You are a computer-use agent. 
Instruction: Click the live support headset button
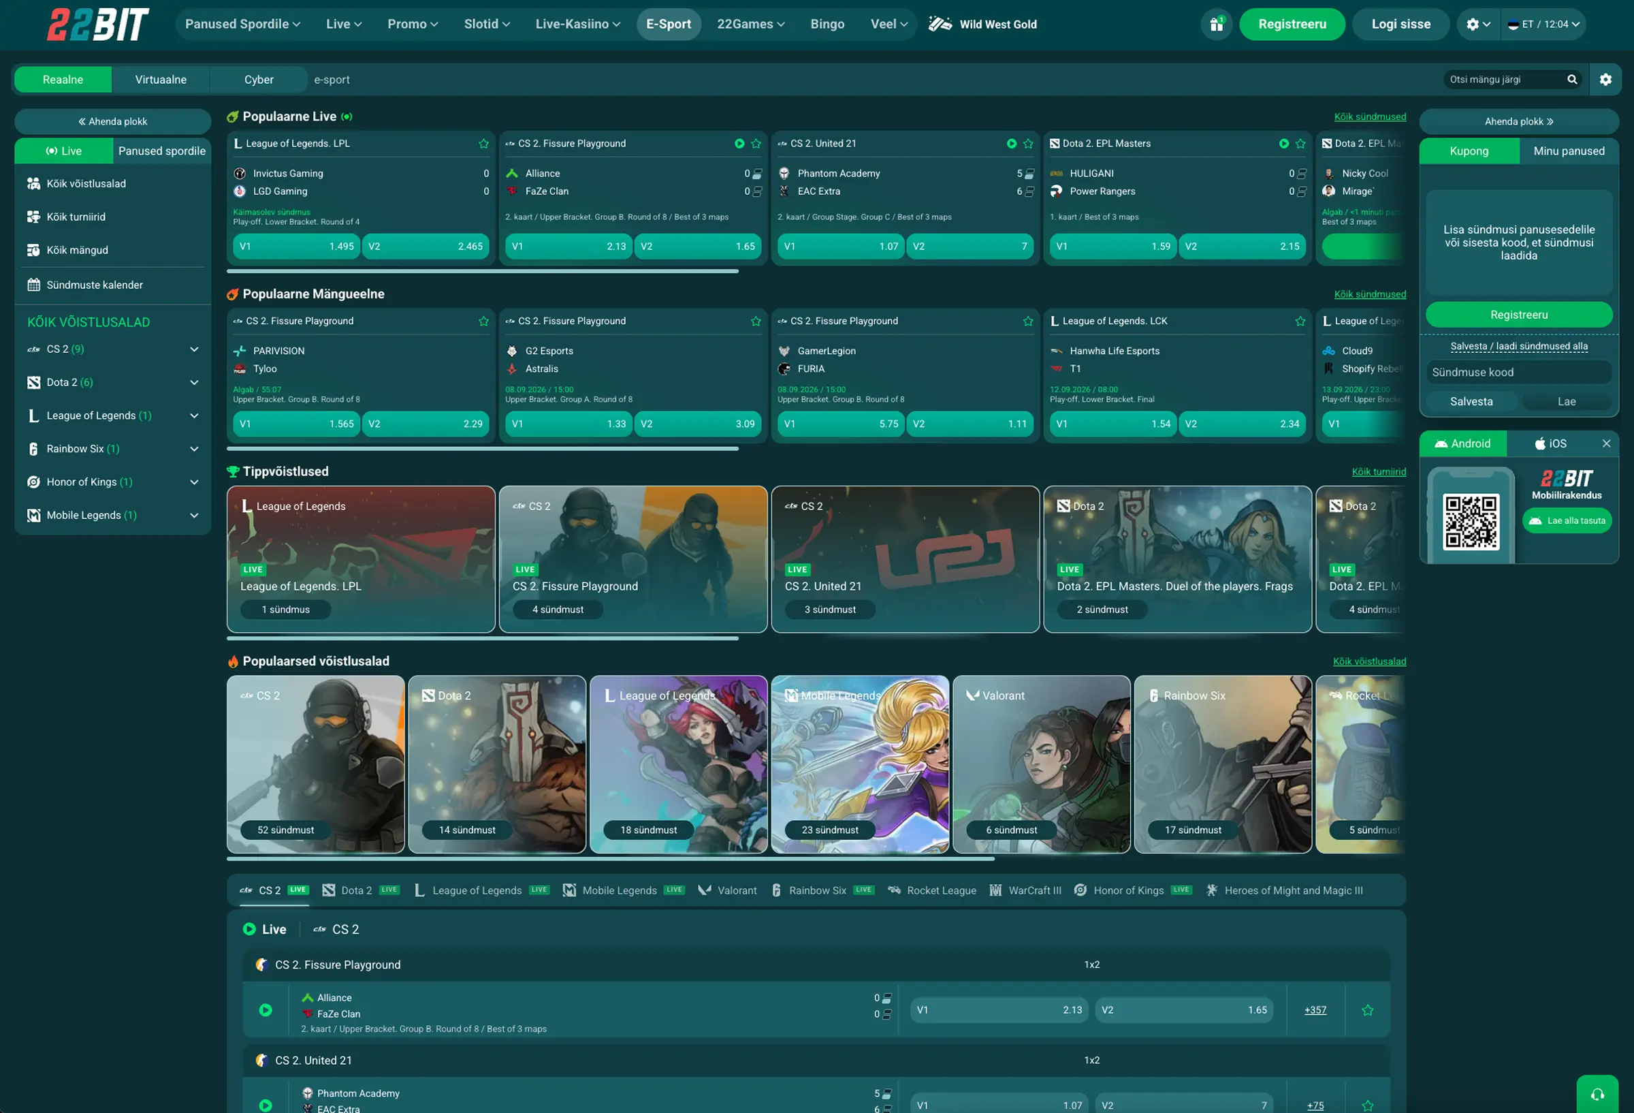pyautogui.click(x=1597, y=1094)
